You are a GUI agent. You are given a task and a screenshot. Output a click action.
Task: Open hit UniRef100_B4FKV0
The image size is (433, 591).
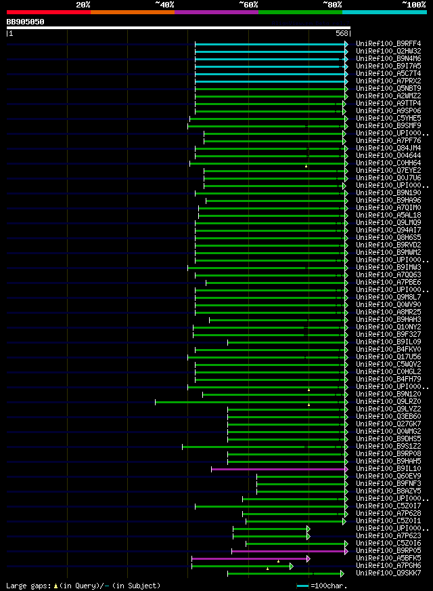click(x=388, y=350)
